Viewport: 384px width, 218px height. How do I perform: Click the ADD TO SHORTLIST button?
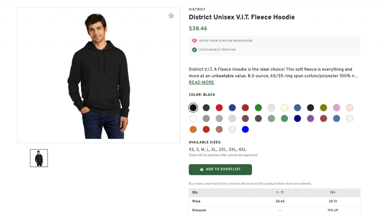tap(220, 169)
